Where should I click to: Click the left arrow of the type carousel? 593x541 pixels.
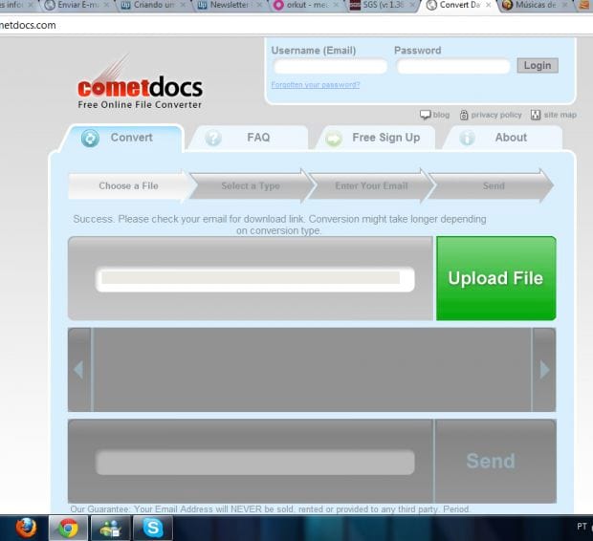[x=79, y=370]
